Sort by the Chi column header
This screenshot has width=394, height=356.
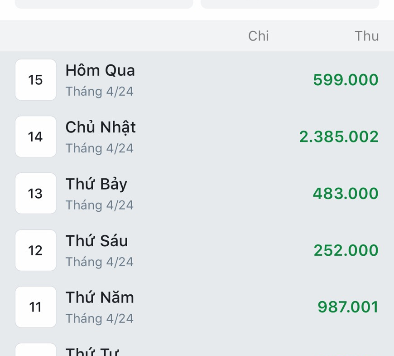coord(259,36)
